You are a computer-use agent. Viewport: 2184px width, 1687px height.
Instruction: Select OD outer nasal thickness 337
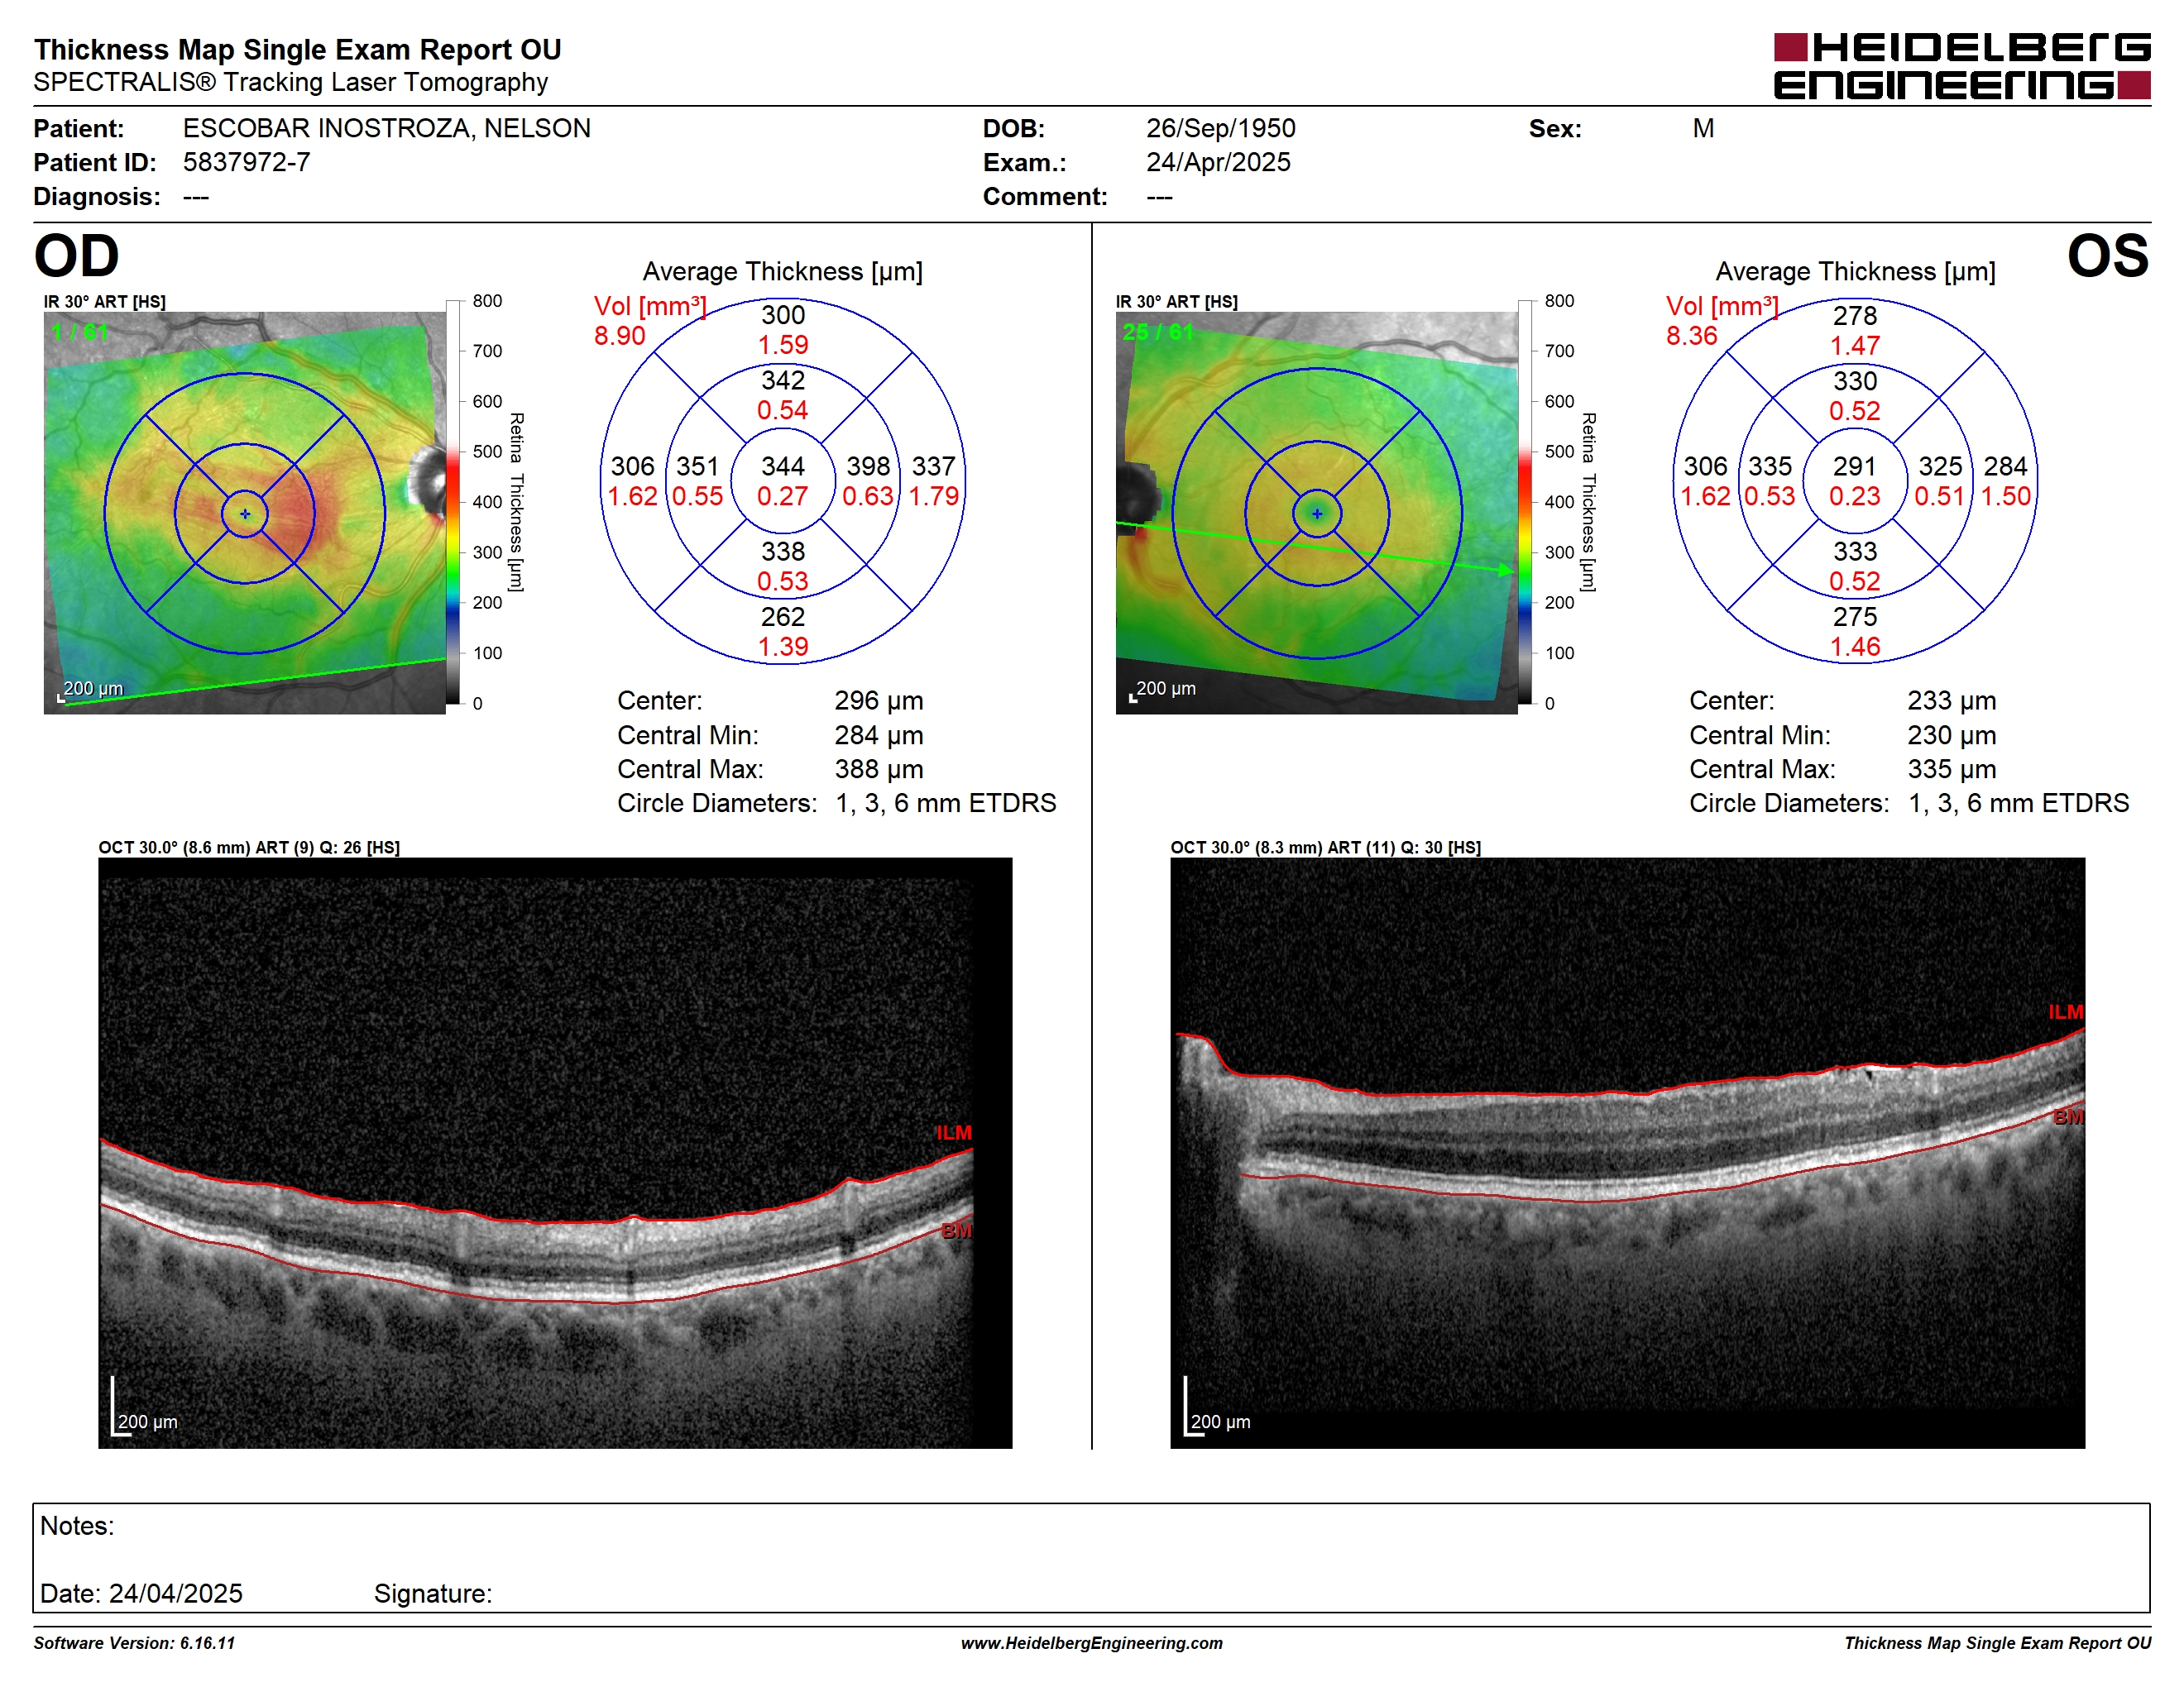pos(934,466)
